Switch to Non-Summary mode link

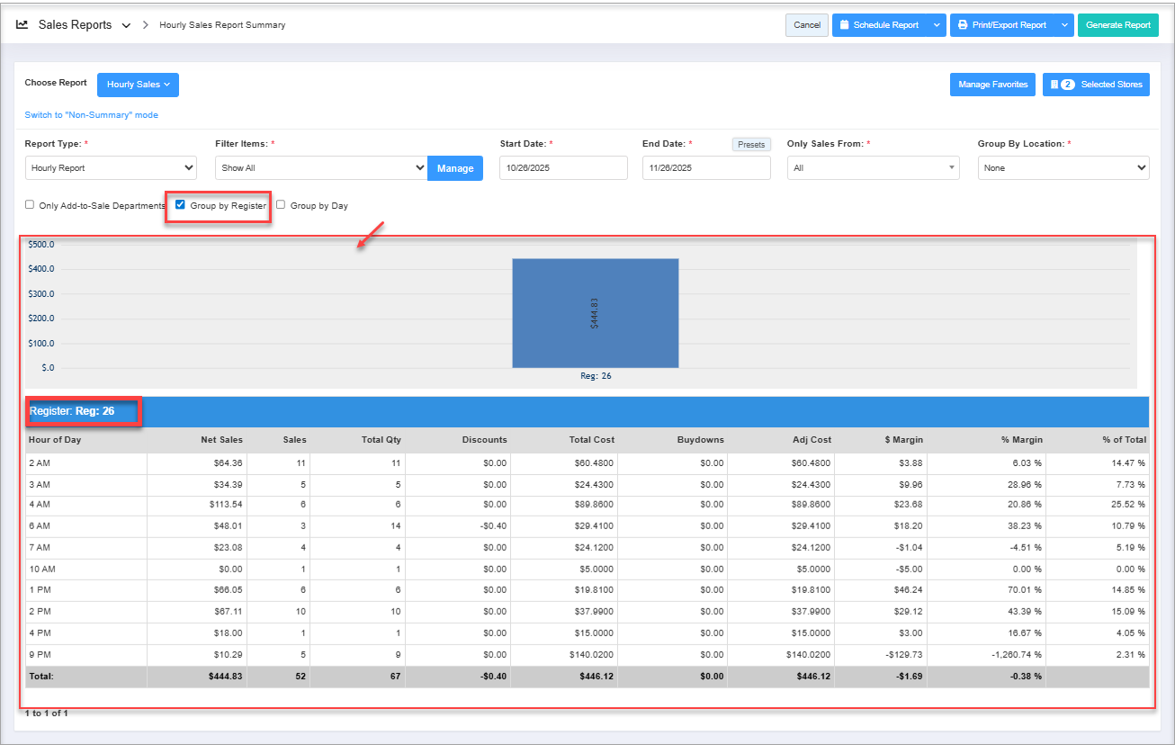(91, 115)
